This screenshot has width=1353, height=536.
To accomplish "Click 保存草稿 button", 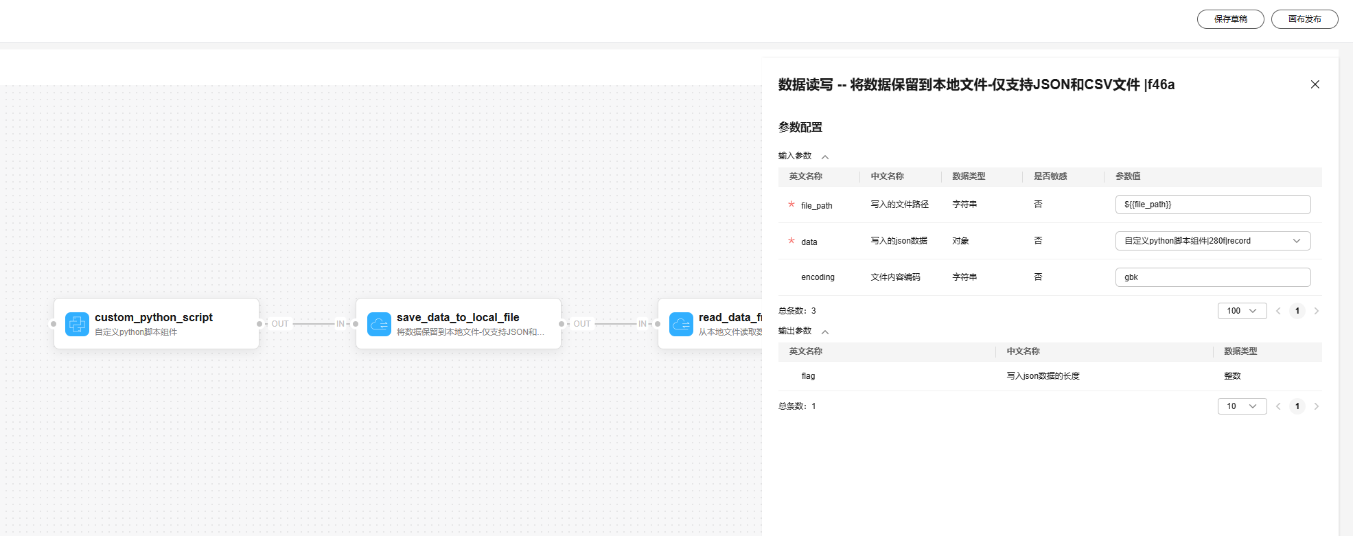I will 1230,19.
